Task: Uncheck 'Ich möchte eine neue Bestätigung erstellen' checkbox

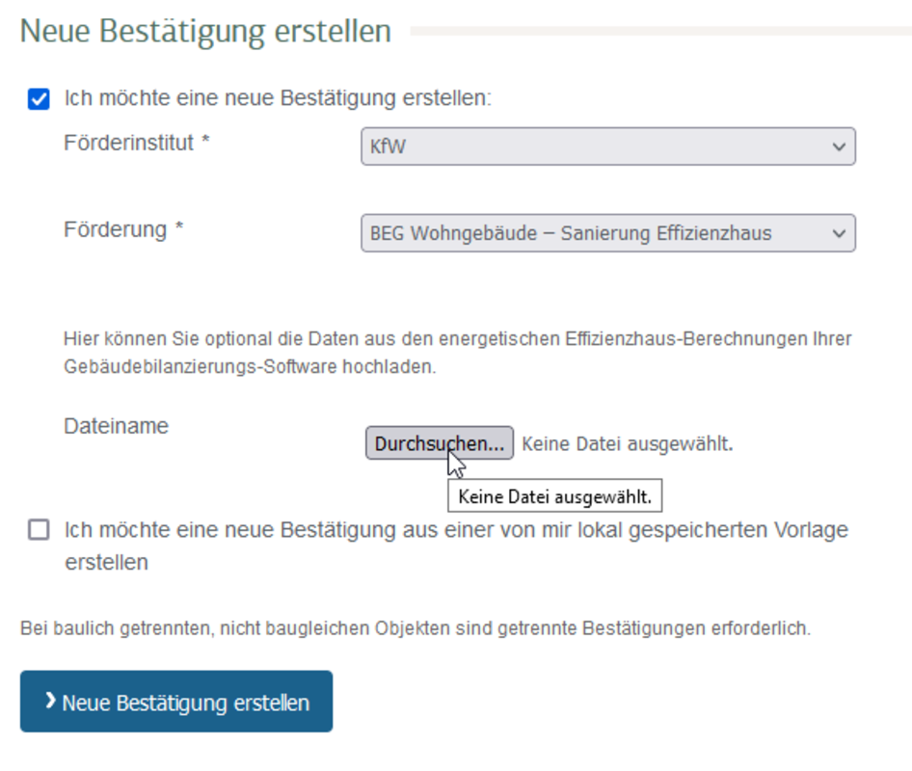Action: pos(39,99)
